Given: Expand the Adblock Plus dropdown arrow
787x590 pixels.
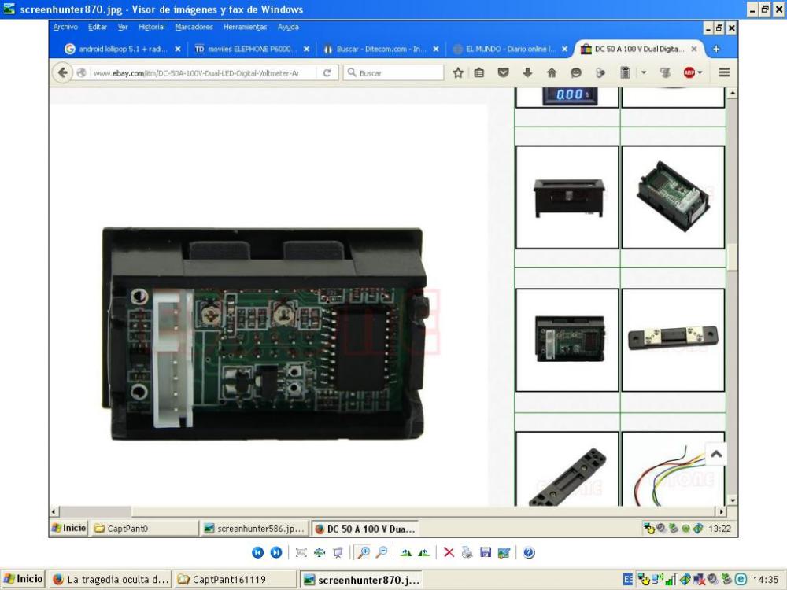Looking at the screenshot, I should pyautogui.click(x=700, y=72).
